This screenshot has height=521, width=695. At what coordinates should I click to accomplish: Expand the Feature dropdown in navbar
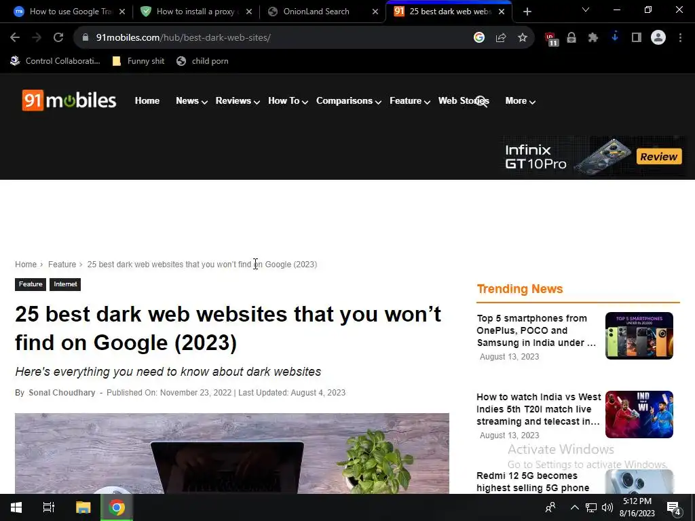[x=410, y=101]
